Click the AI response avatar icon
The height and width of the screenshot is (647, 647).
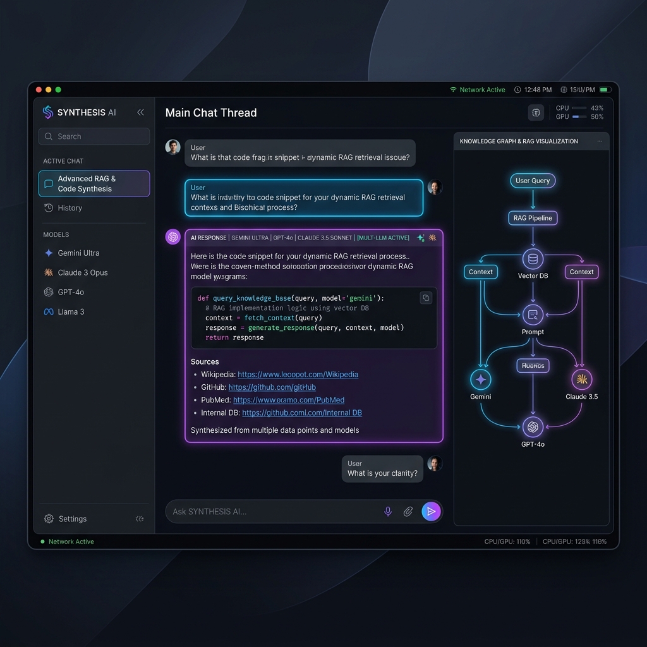pyautogui.click(x=173, y=237)
